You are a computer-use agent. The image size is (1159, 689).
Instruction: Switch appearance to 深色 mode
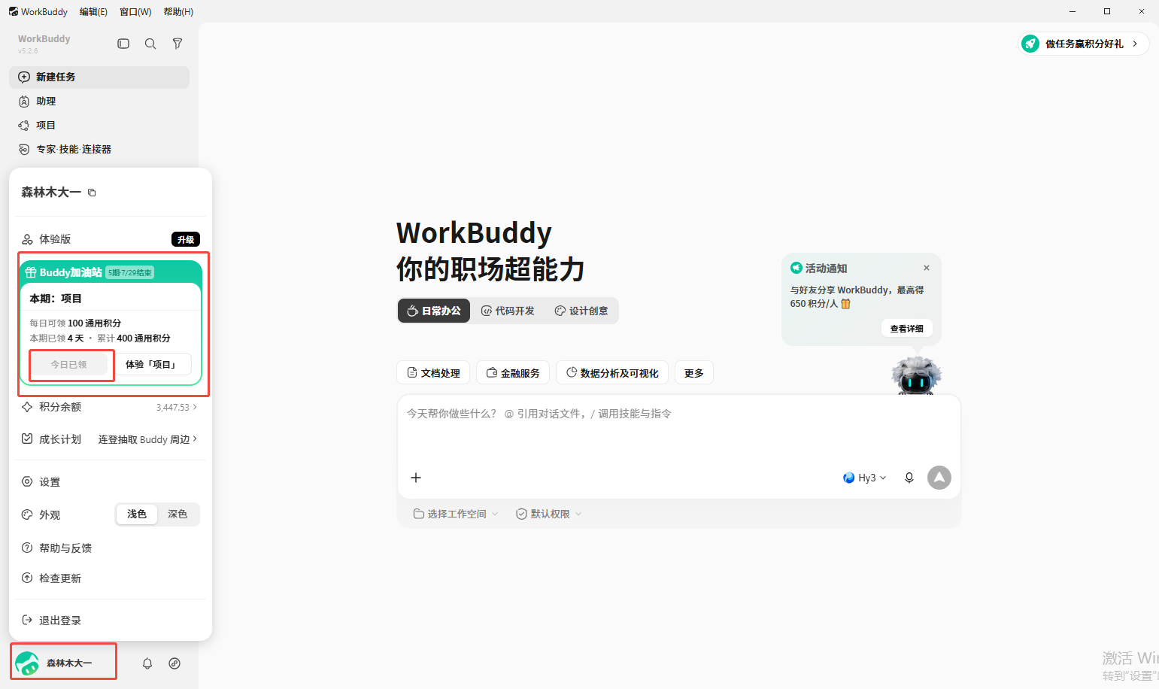tap(177, 514)
